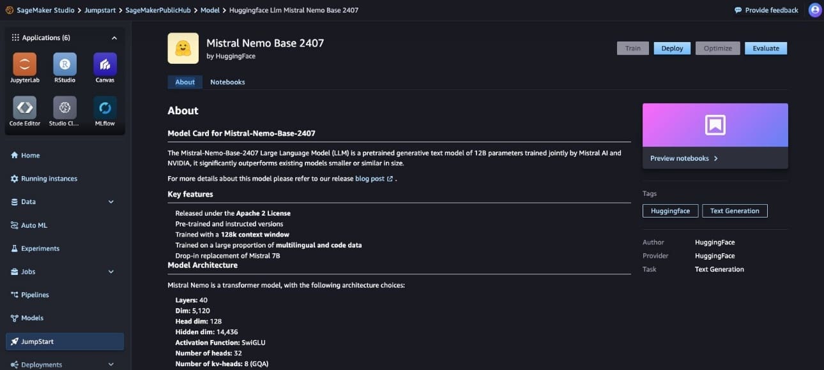Click the Text Generation tag
Image resolution: width=824 pixels, height=370 pixels.
[735, 211]
